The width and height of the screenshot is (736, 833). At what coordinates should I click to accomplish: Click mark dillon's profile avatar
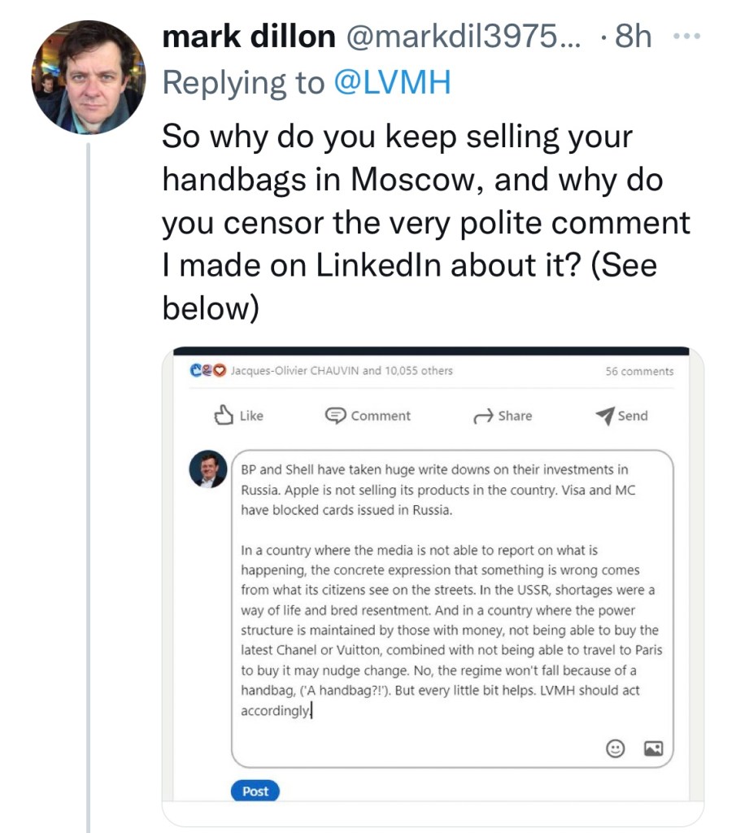(x=88, y=77)
